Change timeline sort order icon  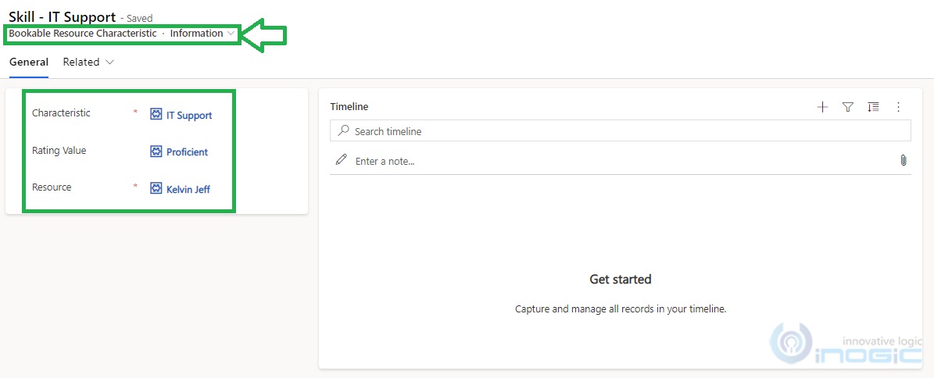[873, 107]
